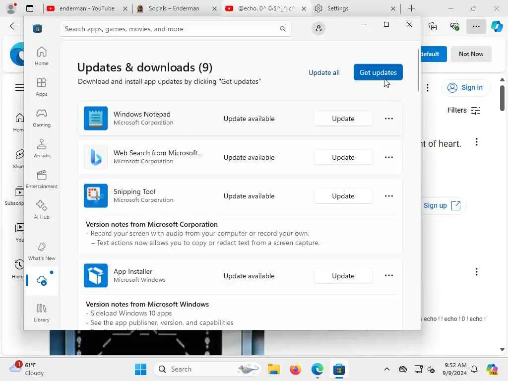Select Downloads cloud icon in Store sidebar

tap(42, 281)
